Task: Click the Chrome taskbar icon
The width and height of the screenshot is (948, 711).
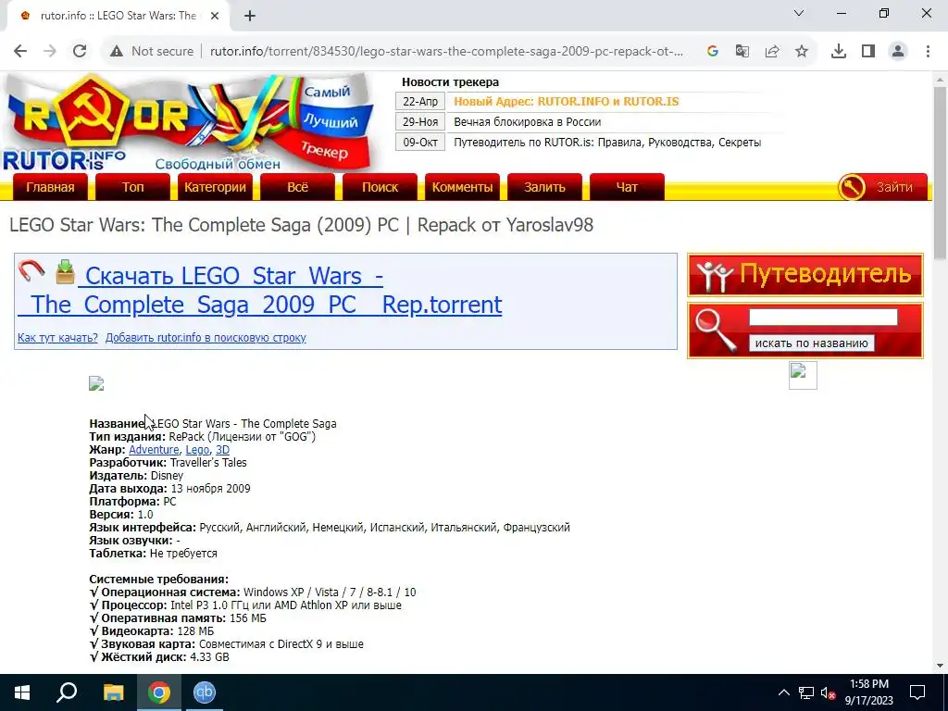Action: point(159,692)
